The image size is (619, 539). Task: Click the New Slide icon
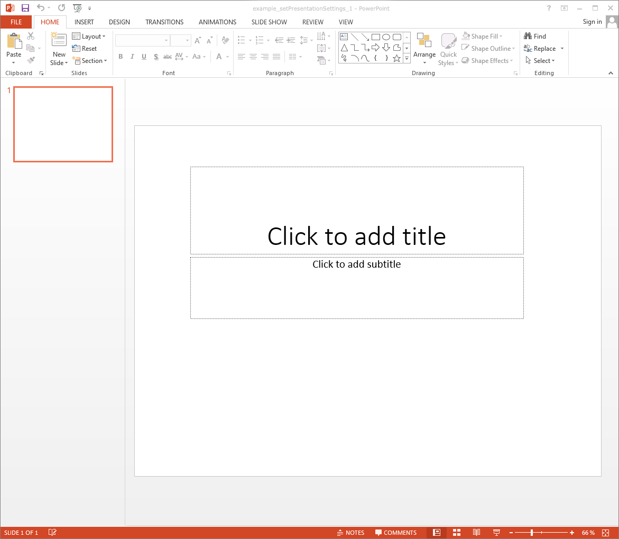tap(59, 40)
